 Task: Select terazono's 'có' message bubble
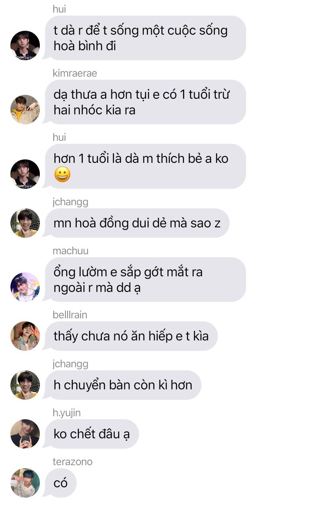tap(60, 483)
